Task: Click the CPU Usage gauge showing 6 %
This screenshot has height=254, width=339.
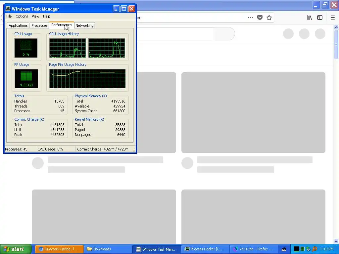Action: pyautogui.click(x=26, y=48)
